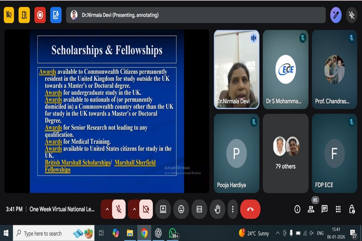Show hidden system tray icons
The width and height of the screenshot is (362, 241).
click(x=277, y=233)
